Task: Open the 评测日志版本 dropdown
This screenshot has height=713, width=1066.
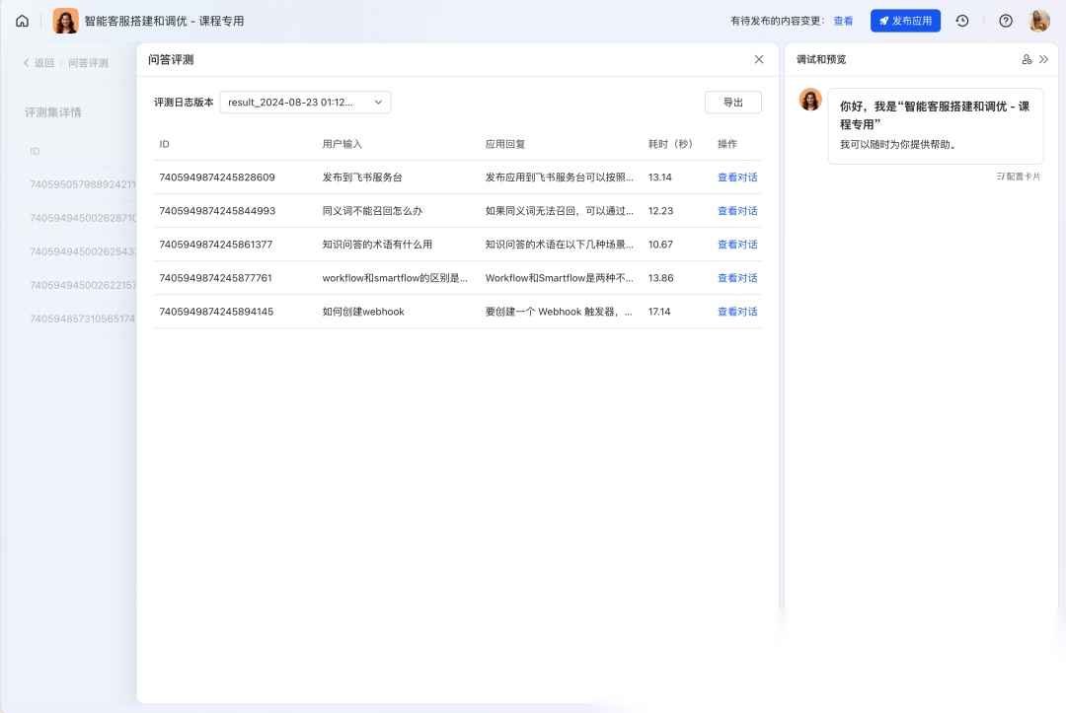Action: pos(305,103)
